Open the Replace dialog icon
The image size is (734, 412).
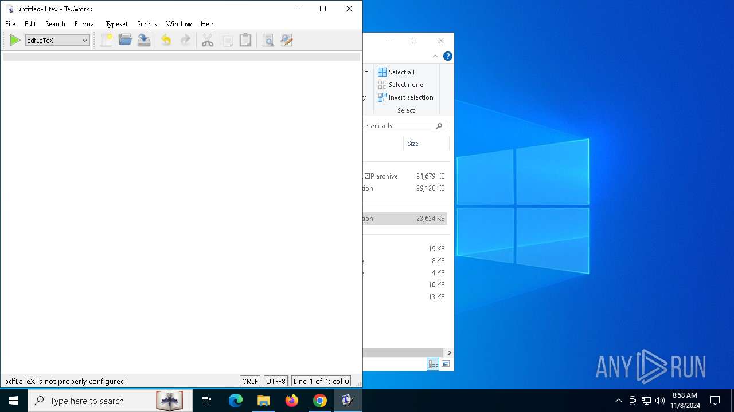(x=287, y=40)
